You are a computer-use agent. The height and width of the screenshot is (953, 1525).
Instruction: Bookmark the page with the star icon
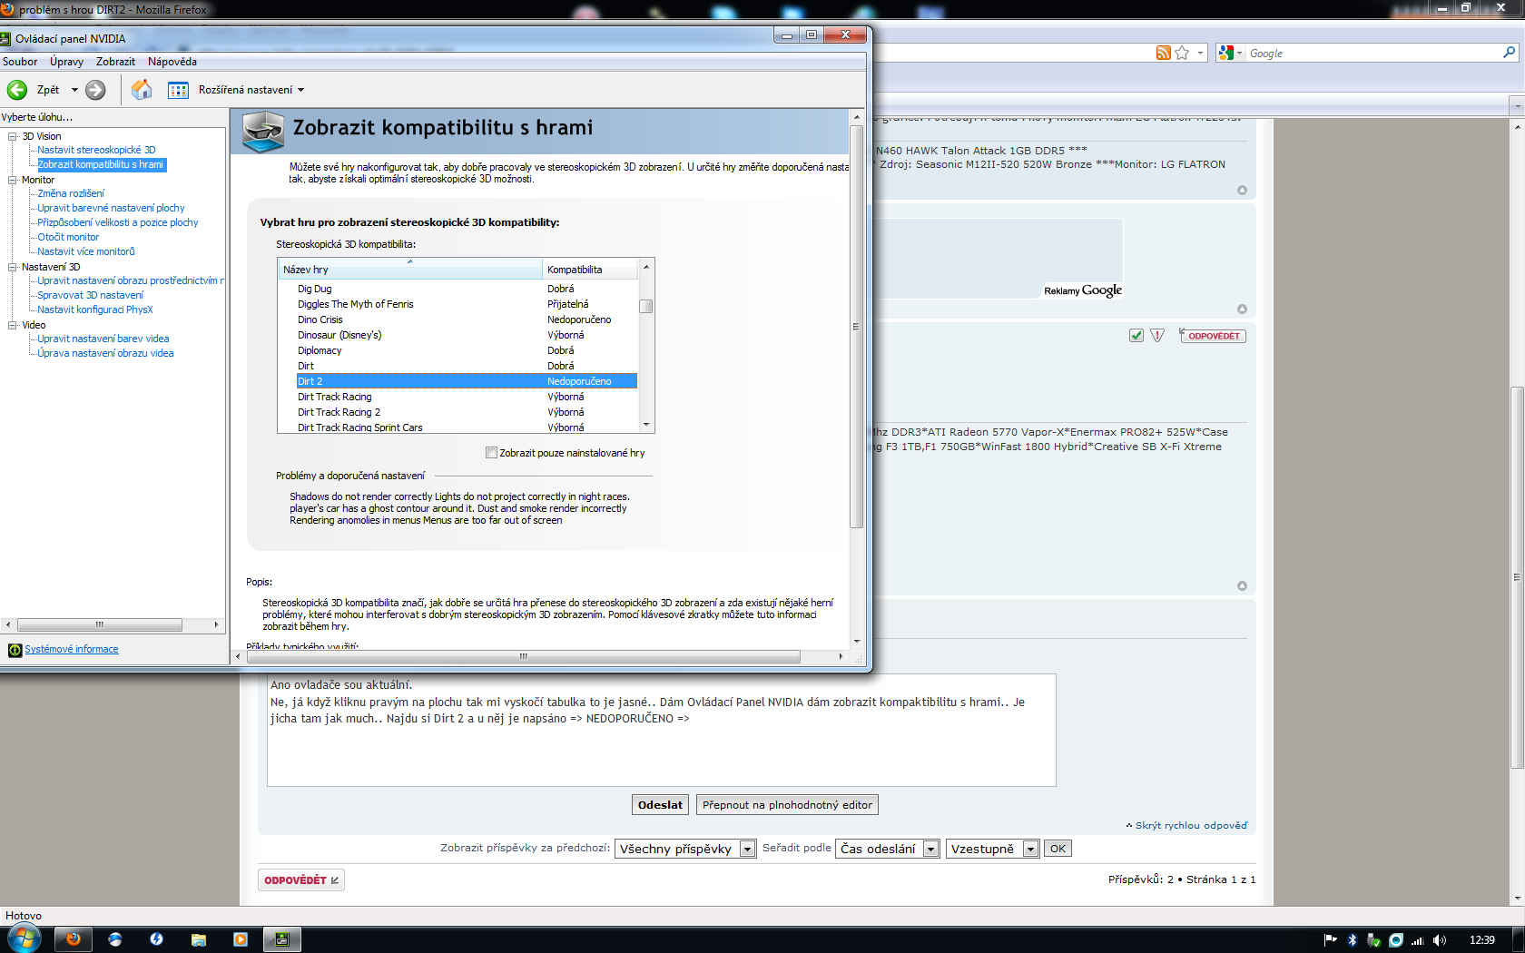[1182, 54]
